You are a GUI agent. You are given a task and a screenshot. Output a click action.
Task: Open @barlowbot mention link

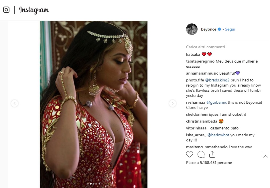[218, 135]
